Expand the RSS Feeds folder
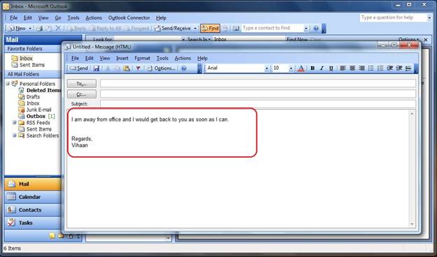Viewport: 437px width, 257px height. pos(14,122)
